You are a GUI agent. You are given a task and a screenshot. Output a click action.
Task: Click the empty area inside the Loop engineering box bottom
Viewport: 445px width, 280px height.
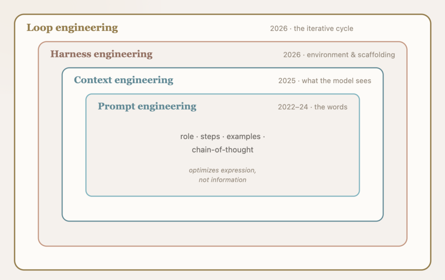[x=222, y=258]
